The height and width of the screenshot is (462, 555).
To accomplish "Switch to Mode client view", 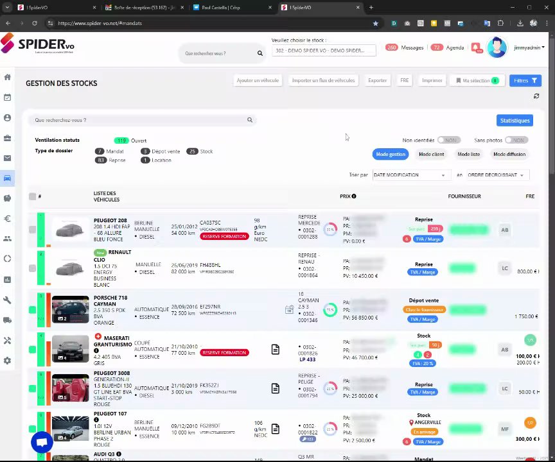I will click(431, 154).
